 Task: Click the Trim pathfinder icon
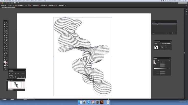pyautogui.click(x=13, y=77)
